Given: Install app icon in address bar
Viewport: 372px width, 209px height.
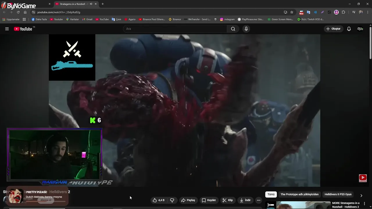Looking at the screenshot, I should coord(285,12).
